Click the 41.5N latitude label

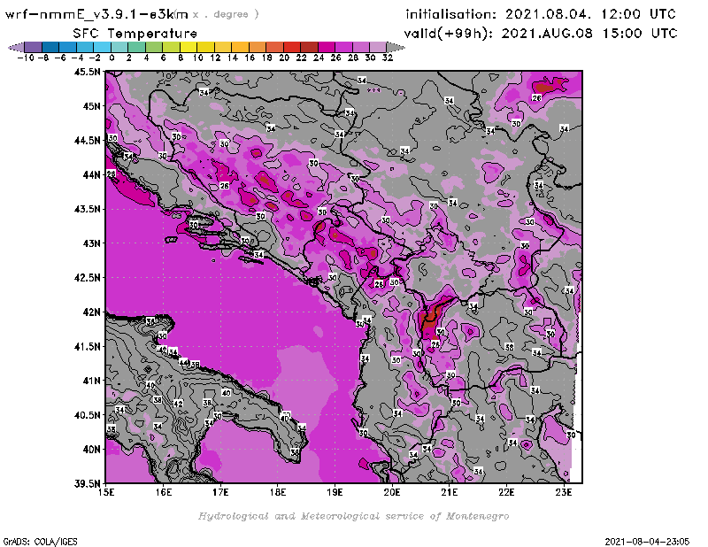(87, 346)
